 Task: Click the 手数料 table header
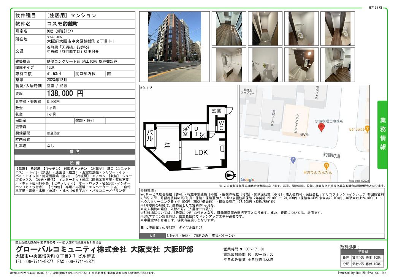point(363,252)
